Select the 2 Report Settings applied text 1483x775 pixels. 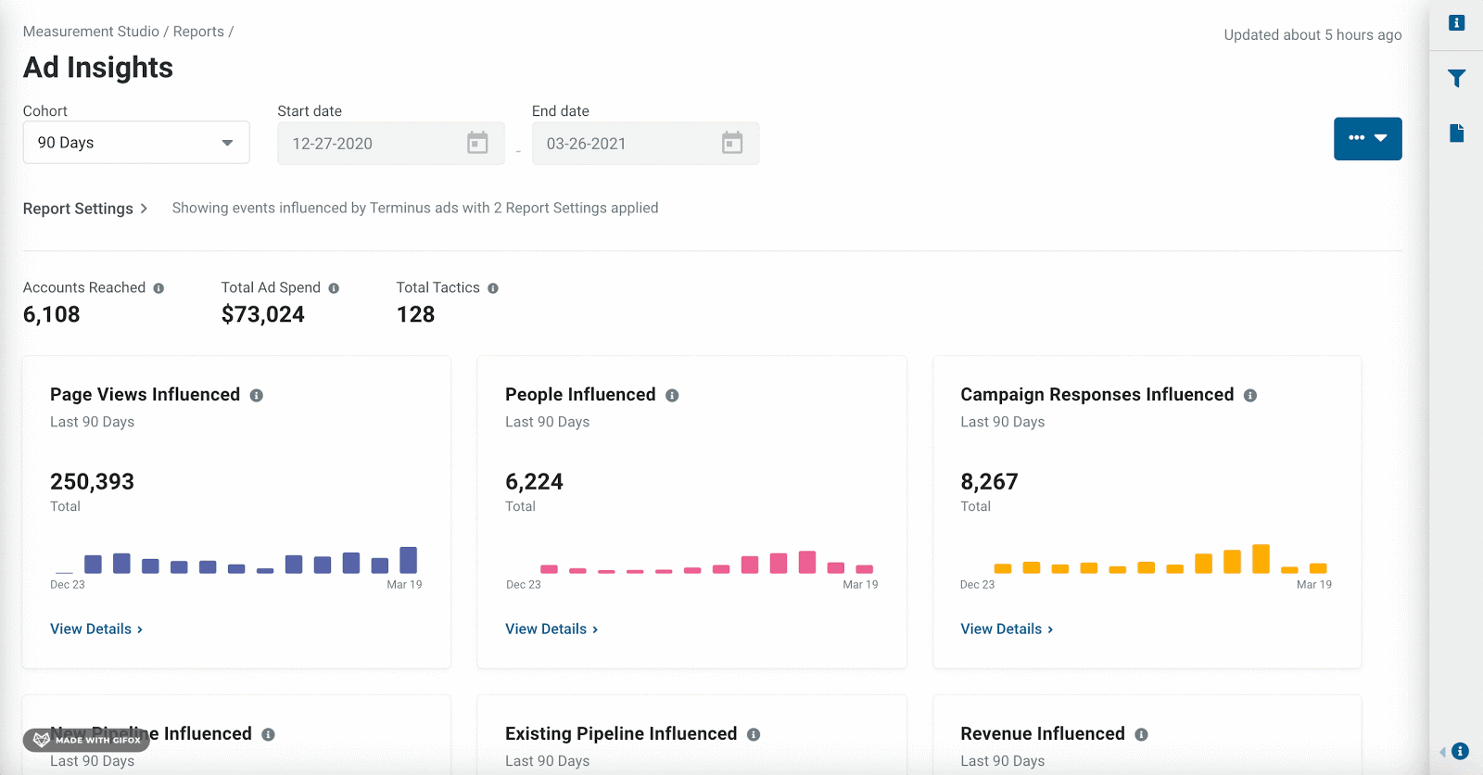click(x=576, y=209)
